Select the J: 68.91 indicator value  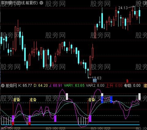(x=56, y=86)
